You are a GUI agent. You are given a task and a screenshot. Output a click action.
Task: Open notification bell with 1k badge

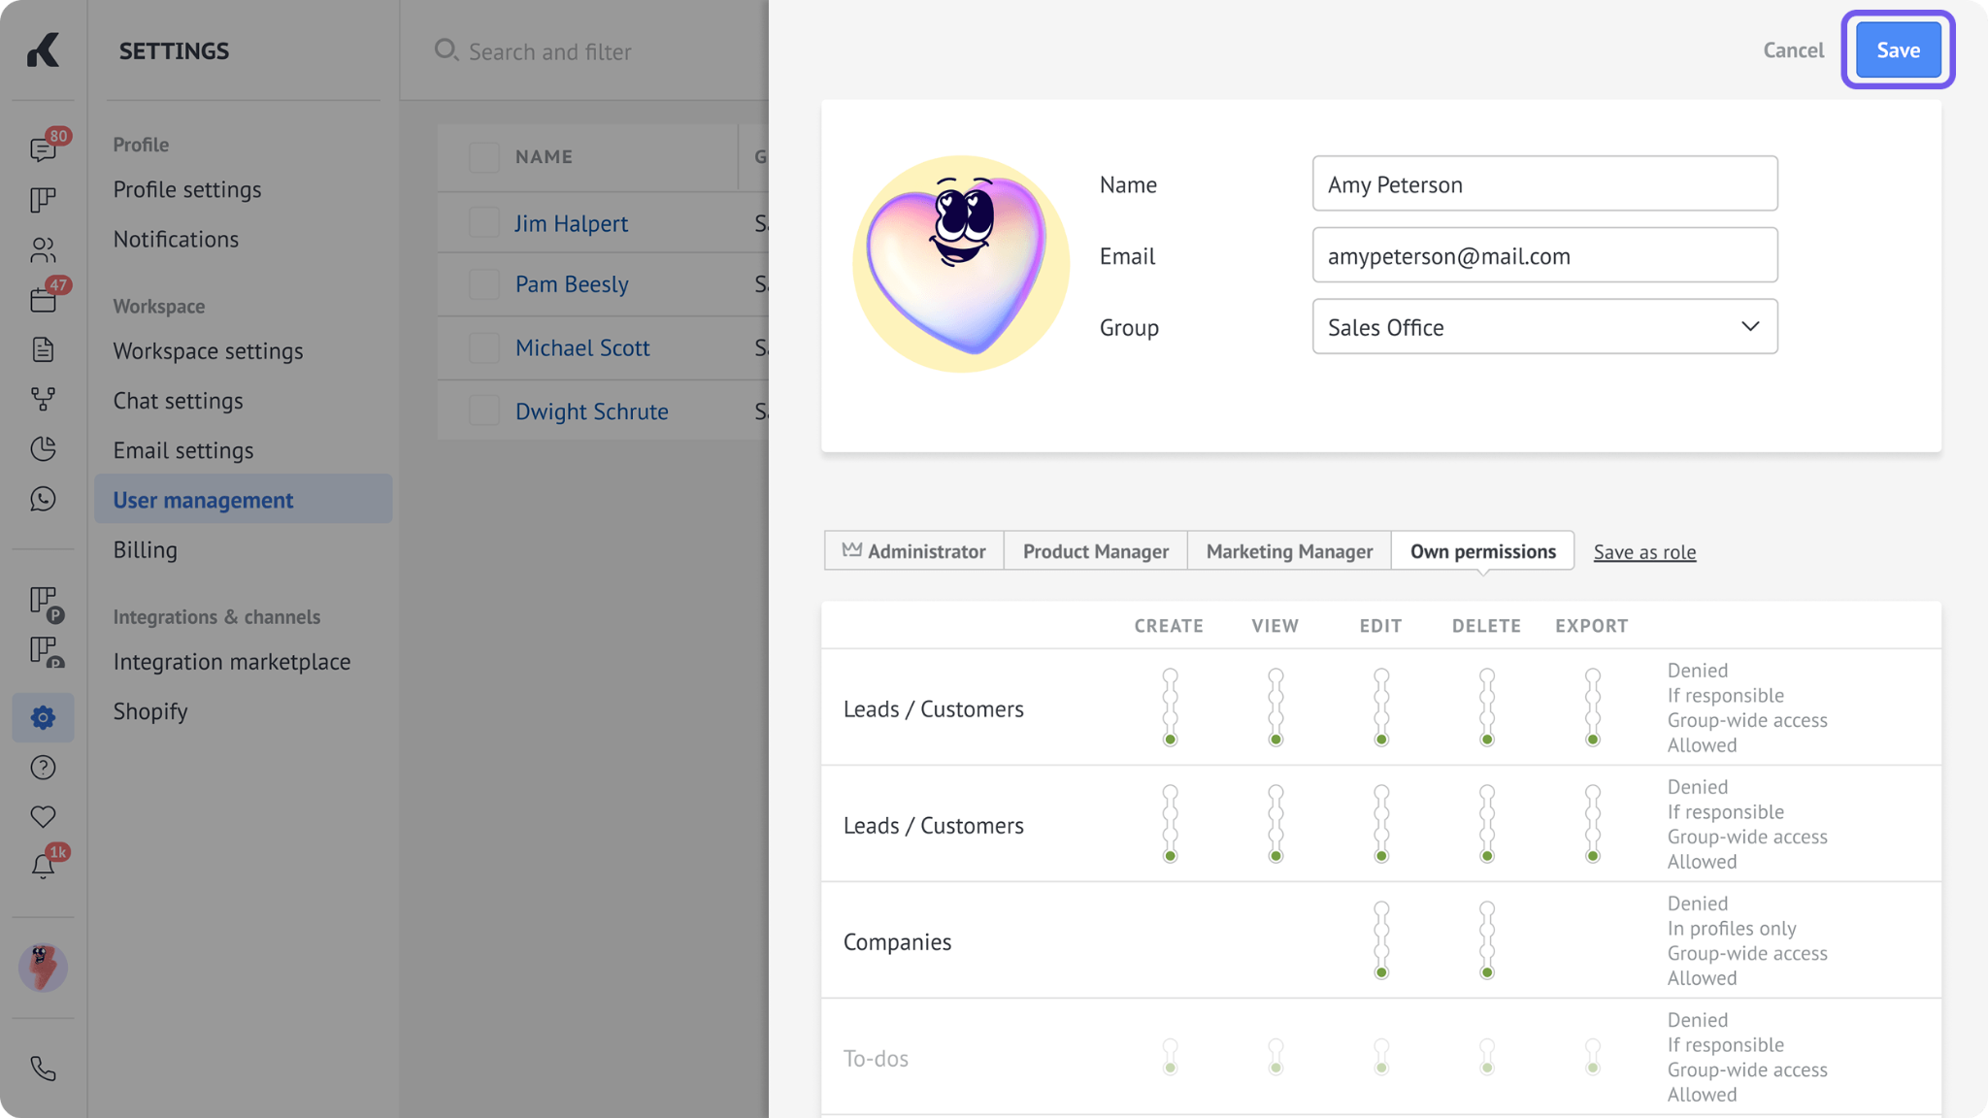point(45,864)
